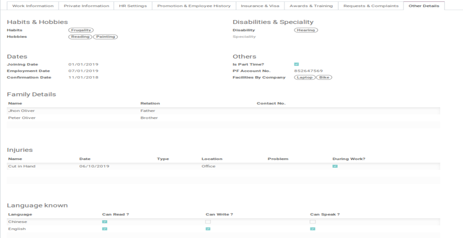
Task: Open the Jhon Oliver family record
Action: (x=22, y=111)
